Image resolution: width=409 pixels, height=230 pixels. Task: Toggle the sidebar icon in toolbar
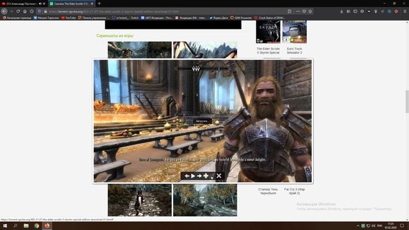[x=355, y=11]
